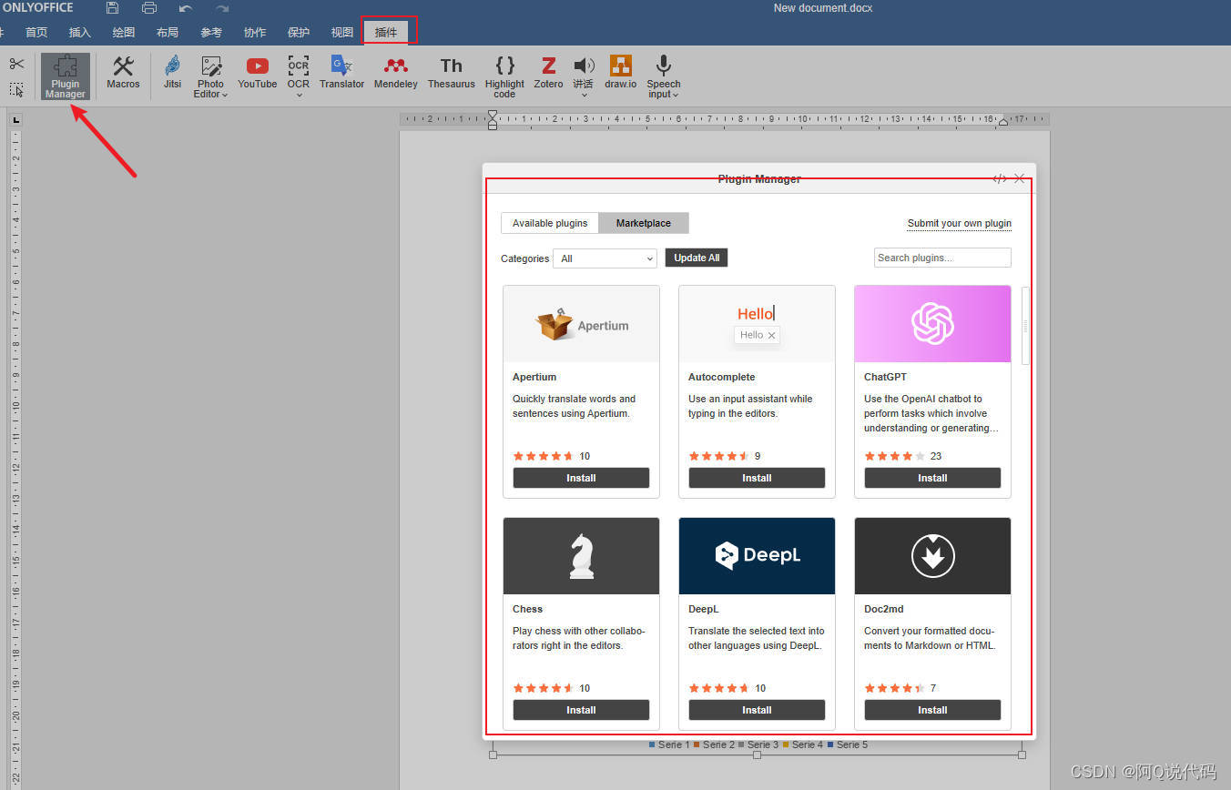Print the document using the printer icon

click(x=149, y=8)
